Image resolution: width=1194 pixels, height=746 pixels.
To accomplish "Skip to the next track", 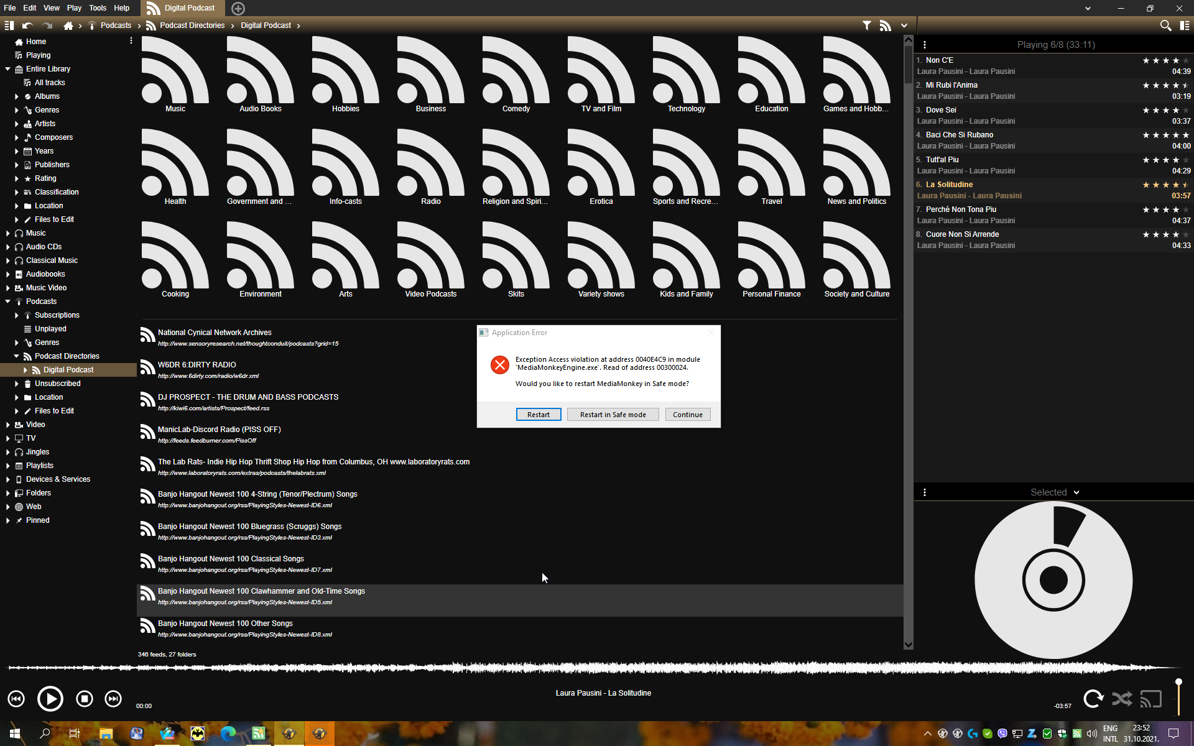I will pos(113,699).
